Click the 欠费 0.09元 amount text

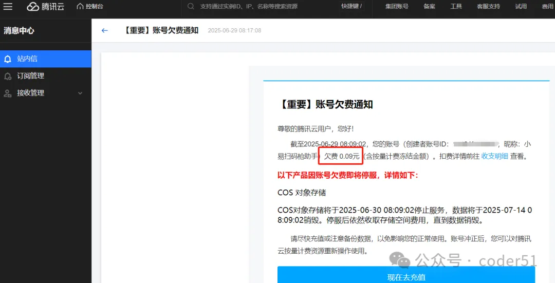click(x=342, y=156)
